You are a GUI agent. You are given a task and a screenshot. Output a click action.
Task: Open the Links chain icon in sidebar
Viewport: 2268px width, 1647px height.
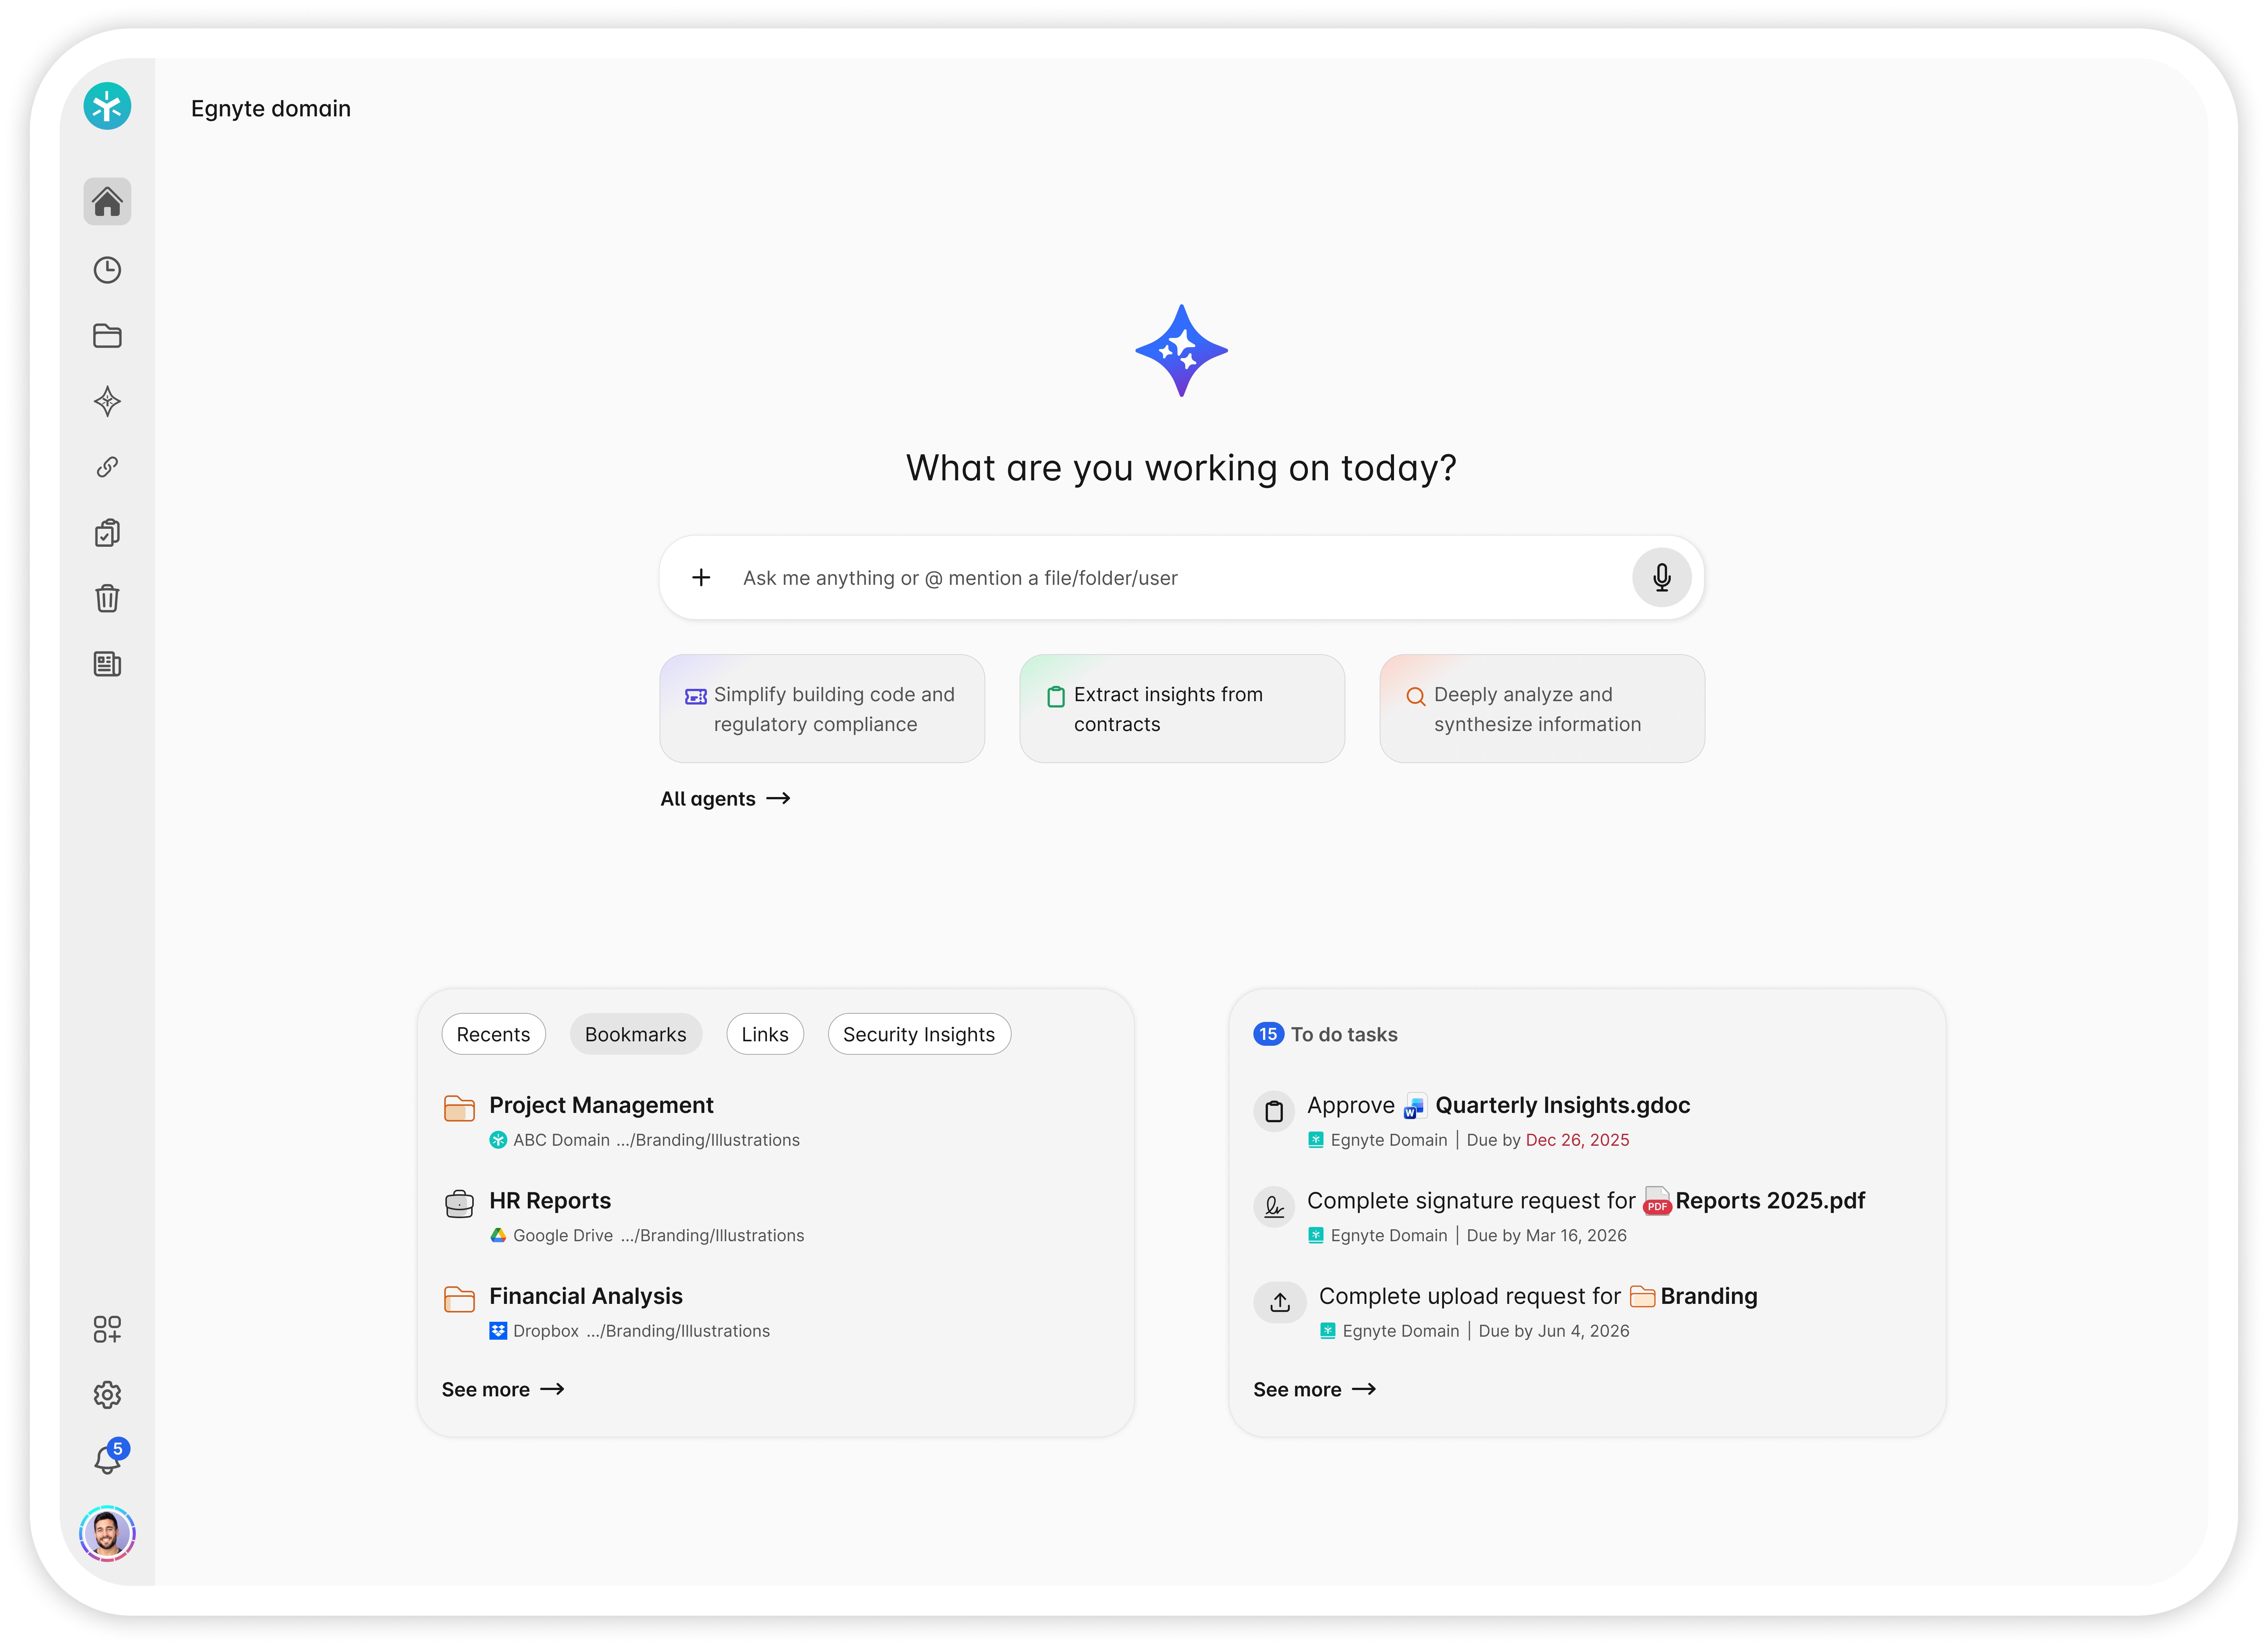coord(107,467)
